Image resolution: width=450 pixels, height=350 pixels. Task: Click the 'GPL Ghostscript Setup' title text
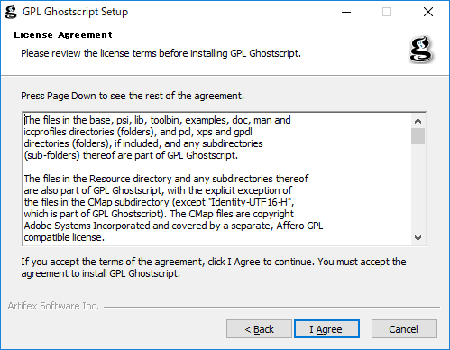(75, 12)
